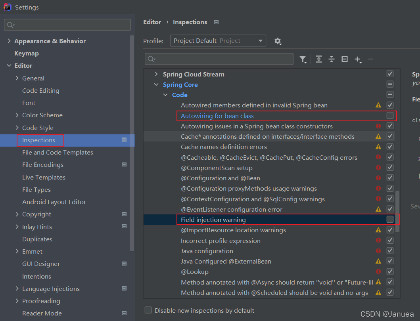The height and width of the screenshot is (321, 420).
Task: Uncheck the Java configuration inspection checkbox
Action: (x=390, y=250)
